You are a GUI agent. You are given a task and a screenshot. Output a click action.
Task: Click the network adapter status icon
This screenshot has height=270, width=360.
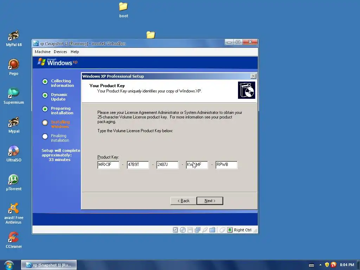[x=198, y=230]
